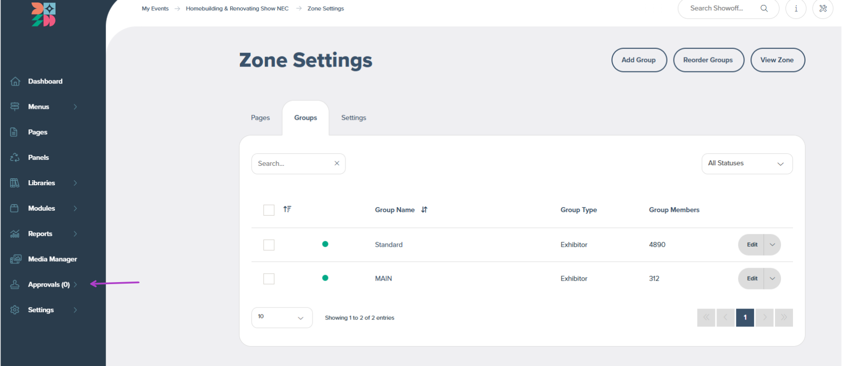
Task: Click the Add Group button
Action: pos(639,60)
